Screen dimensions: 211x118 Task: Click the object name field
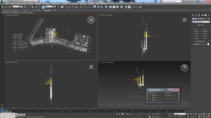point(199,44)
